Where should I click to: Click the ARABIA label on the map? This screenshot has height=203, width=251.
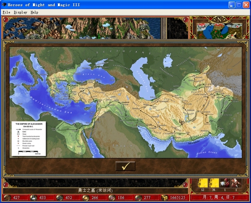point(122,146)
